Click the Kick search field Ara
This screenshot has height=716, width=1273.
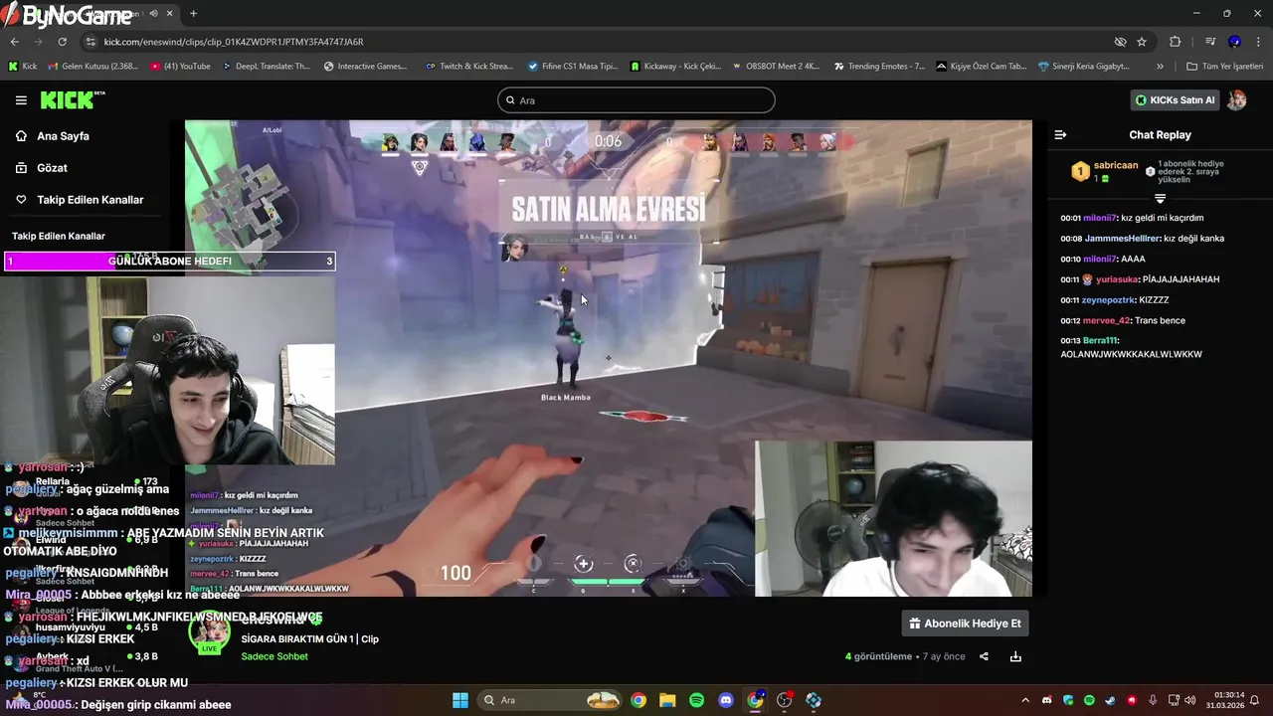tap(636, 100)
